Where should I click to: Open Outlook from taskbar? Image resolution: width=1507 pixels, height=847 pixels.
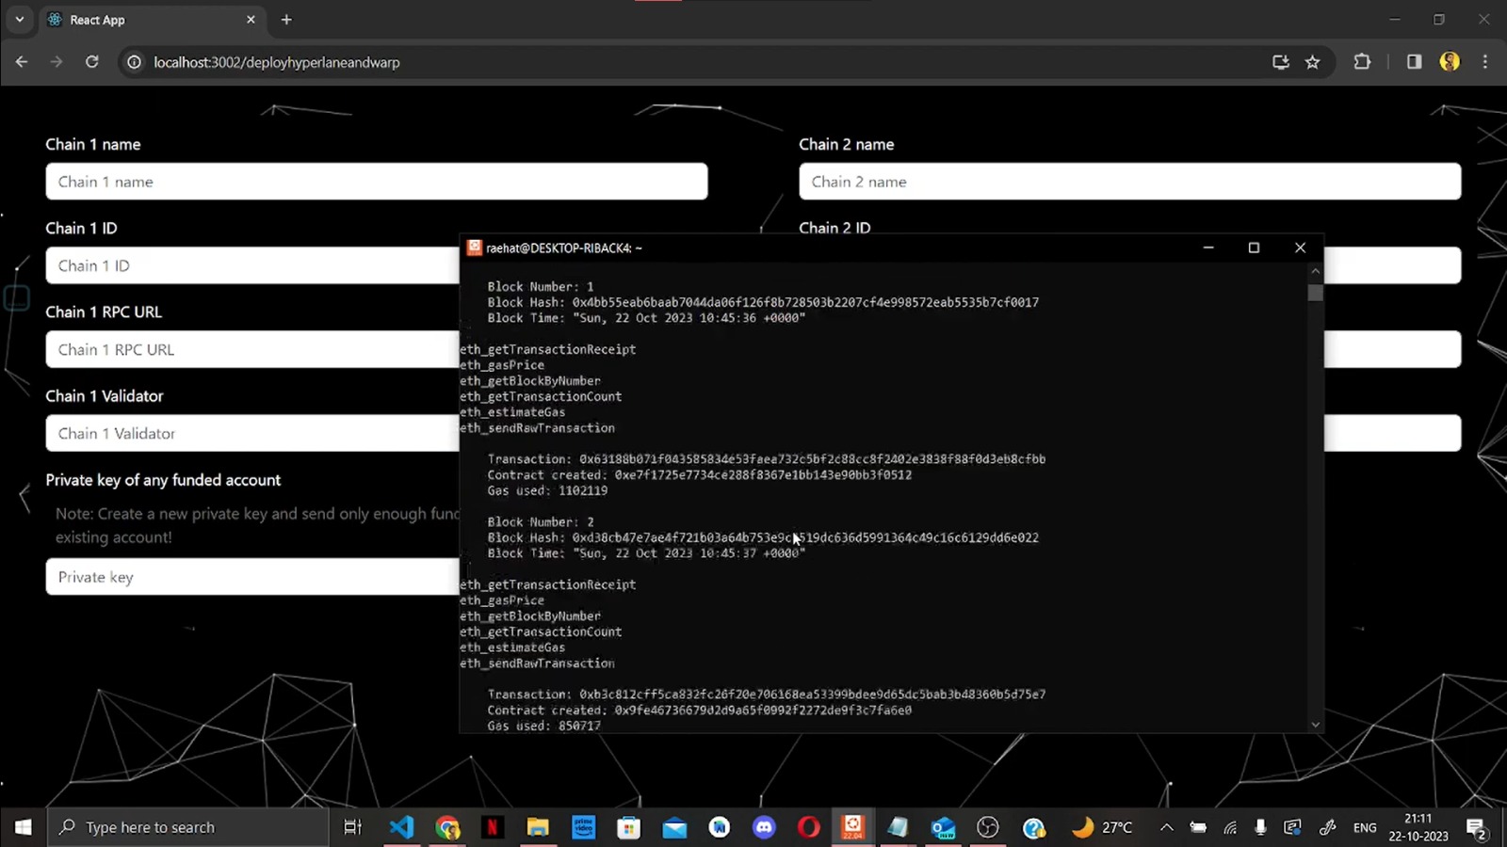(943, 827)
